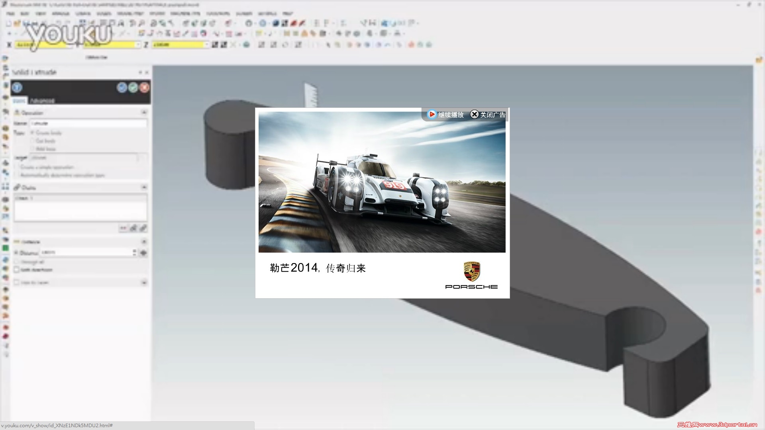
Task: Open the Analyze menu
Action: (x=61, y=14)
